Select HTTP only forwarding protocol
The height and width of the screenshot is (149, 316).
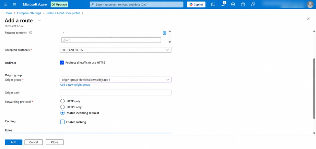63,101
